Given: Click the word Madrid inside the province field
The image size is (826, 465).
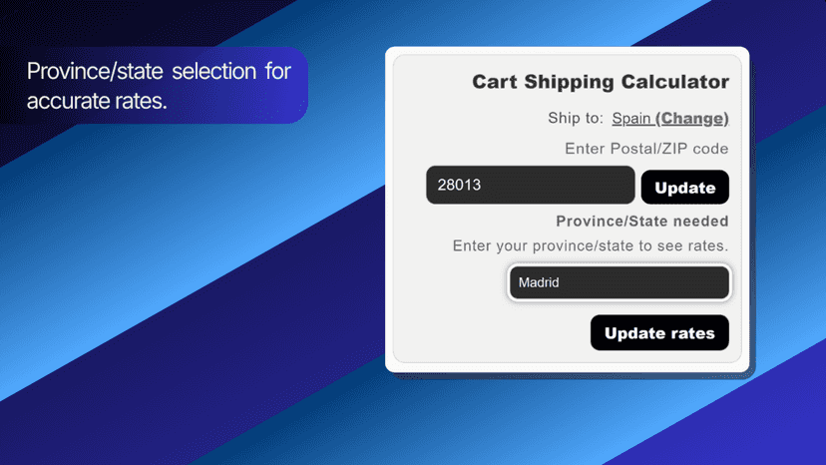Looking at the screenshot, I should 539,282.
